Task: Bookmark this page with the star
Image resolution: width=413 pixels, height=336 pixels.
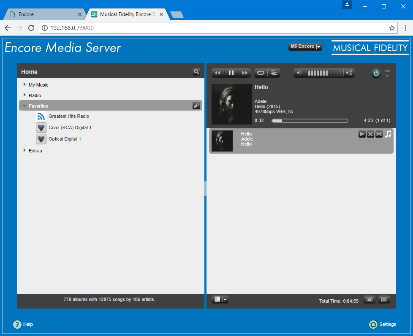Action: pyautogui.click(x=391, y=28)
